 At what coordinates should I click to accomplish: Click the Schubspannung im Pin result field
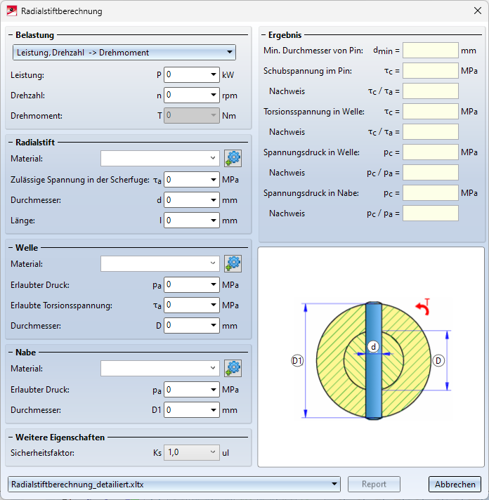click(430, 71)
